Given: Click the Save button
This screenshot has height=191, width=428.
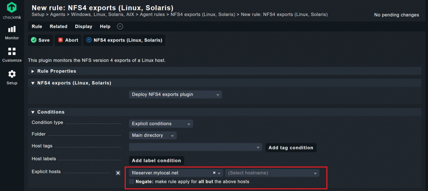Looking at the screenshot, I should click(40, 40).
